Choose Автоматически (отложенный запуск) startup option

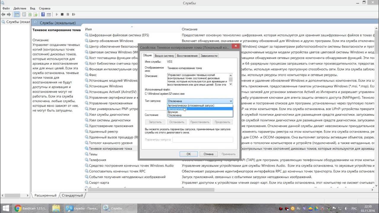tap(200, 106)
